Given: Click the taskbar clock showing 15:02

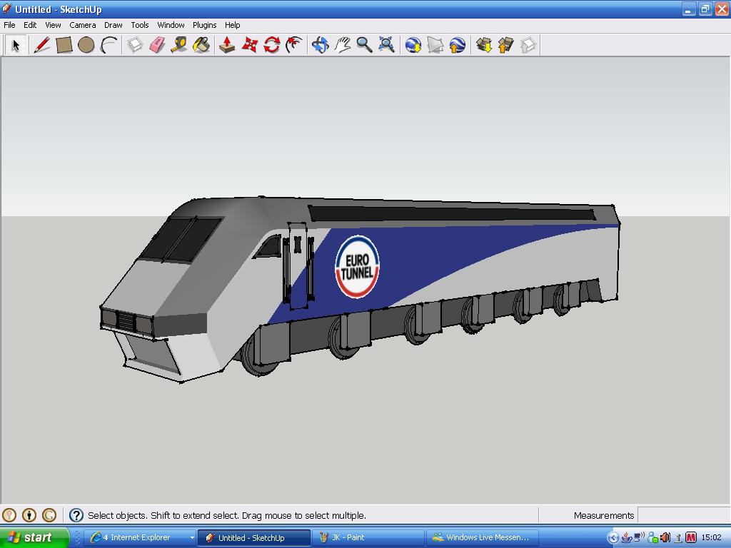Looking at the screenshot, I should pyautogui.click(x=712, y=538).
